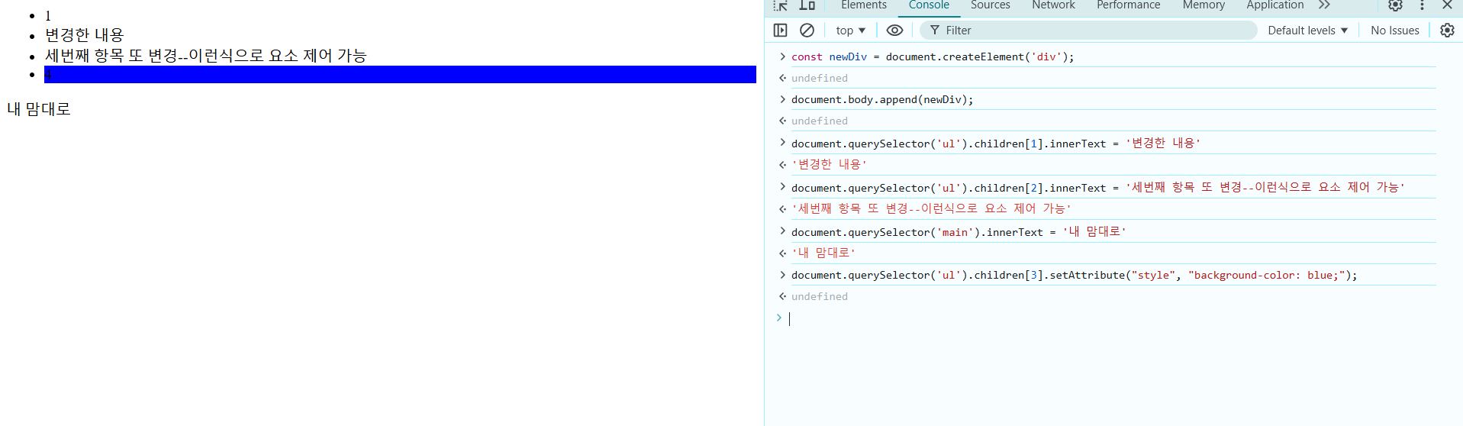This screenshot has height=426, width=1463.
Task: Switch to the Elements tab
Action: tap(864, 5)
